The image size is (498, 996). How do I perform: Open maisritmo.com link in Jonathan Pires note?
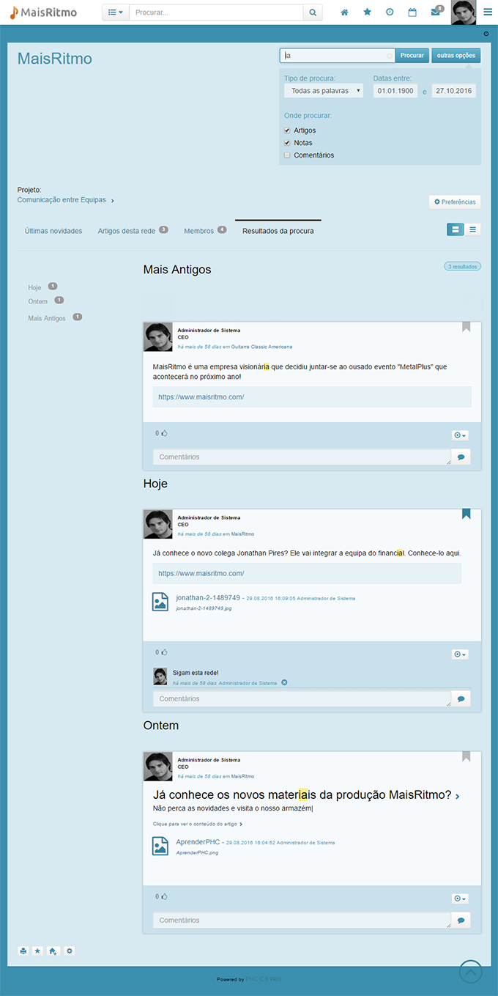pyautogui.click(x=201, y=573)
